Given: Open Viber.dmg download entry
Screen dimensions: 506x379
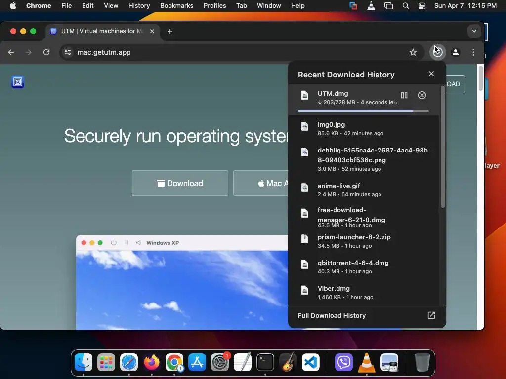Looking at the screenshot, I should coord(363,293).
